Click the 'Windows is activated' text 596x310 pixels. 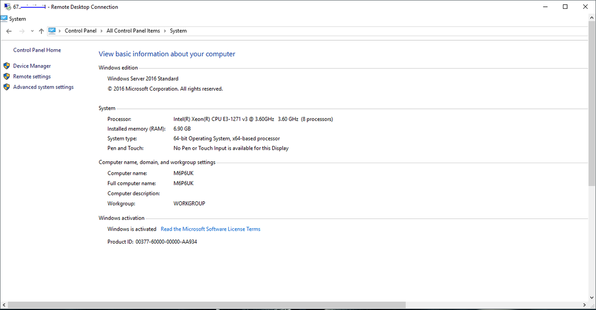coord(132,229)
